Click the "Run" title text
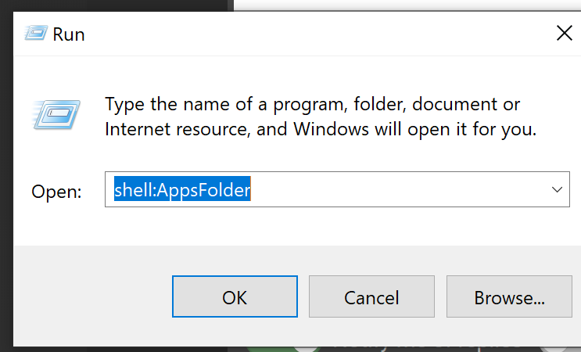The width and height of the screenshot is (581, 352). [x=69, y=34]
